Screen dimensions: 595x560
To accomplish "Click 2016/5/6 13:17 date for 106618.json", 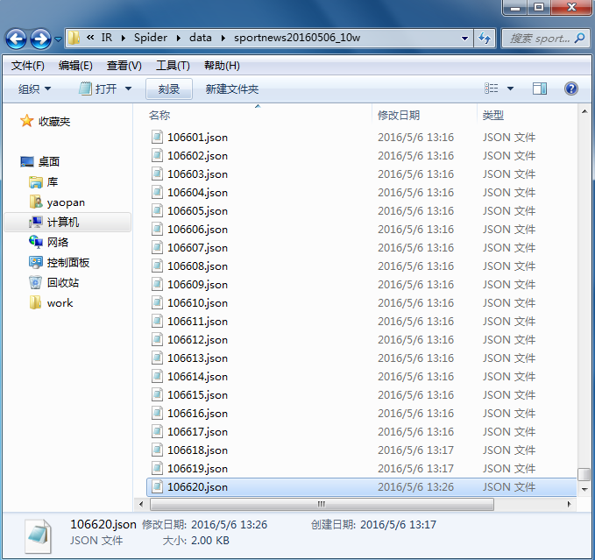I will coord(415,450).
